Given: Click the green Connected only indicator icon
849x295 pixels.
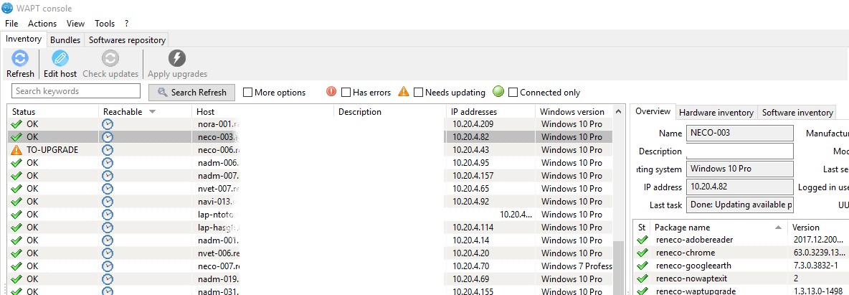Looking at the screenshot, I should click(498, 92).
